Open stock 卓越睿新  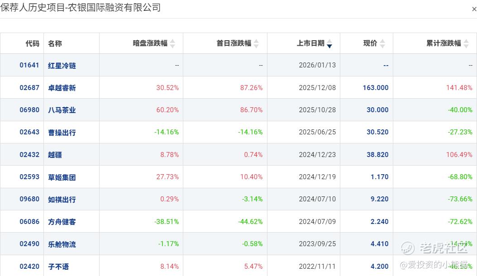tap(62, 88)
